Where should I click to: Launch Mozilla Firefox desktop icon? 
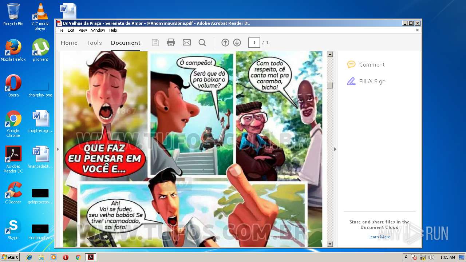tap(13, 50)
